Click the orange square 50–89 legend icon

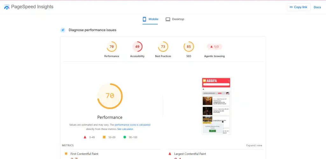pyautogui.click(x=104, y=137)
